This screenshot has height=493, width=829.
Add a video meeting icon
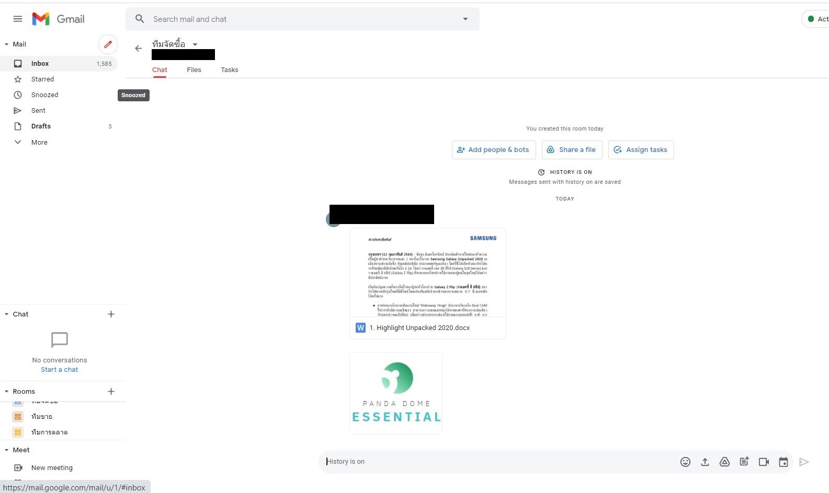(x=764, y=462)
